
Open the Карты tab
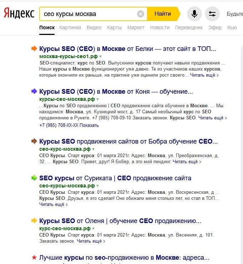pyautogui.click(x=114, y=27)
